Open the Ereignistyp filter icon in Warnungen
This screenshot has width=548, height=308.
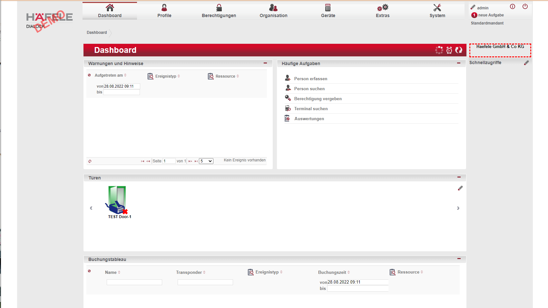click(x=151, y=76)
